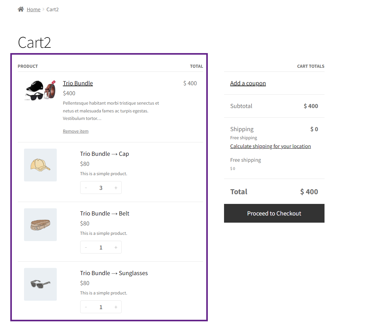Increase Belt quantity with plus button
Screen dimensions: 371x331
[x=116, y=247]
